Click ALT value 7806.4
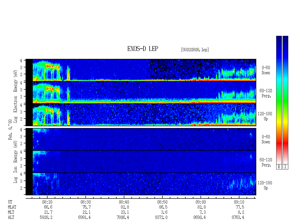Viewport: 289px width, 224px height. point(123,218)
